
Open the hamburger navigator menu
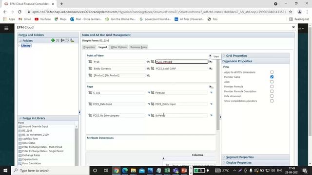tap(6, 28)
